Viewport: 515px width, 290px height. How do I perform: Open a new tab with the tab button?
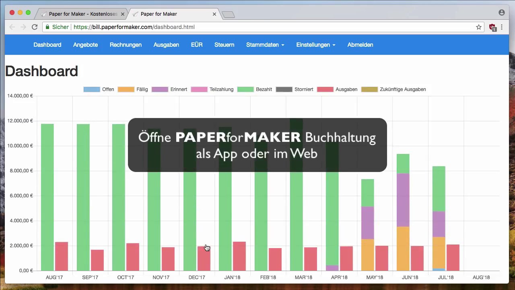click(x=228, y=14)
